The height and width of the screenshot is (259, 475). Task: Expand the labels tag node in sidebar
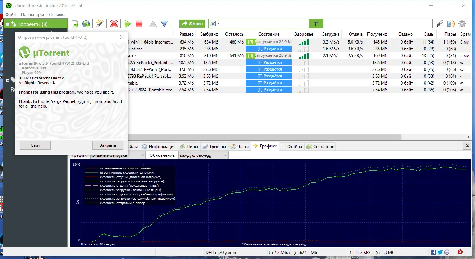point(8,80)
